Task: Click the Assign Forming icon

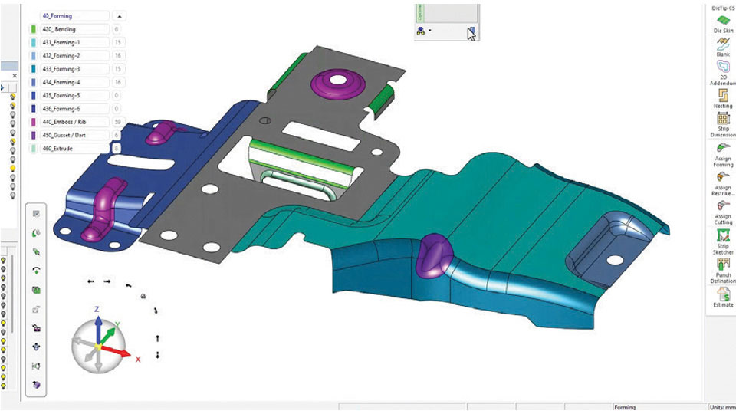Action: [723, 148]
